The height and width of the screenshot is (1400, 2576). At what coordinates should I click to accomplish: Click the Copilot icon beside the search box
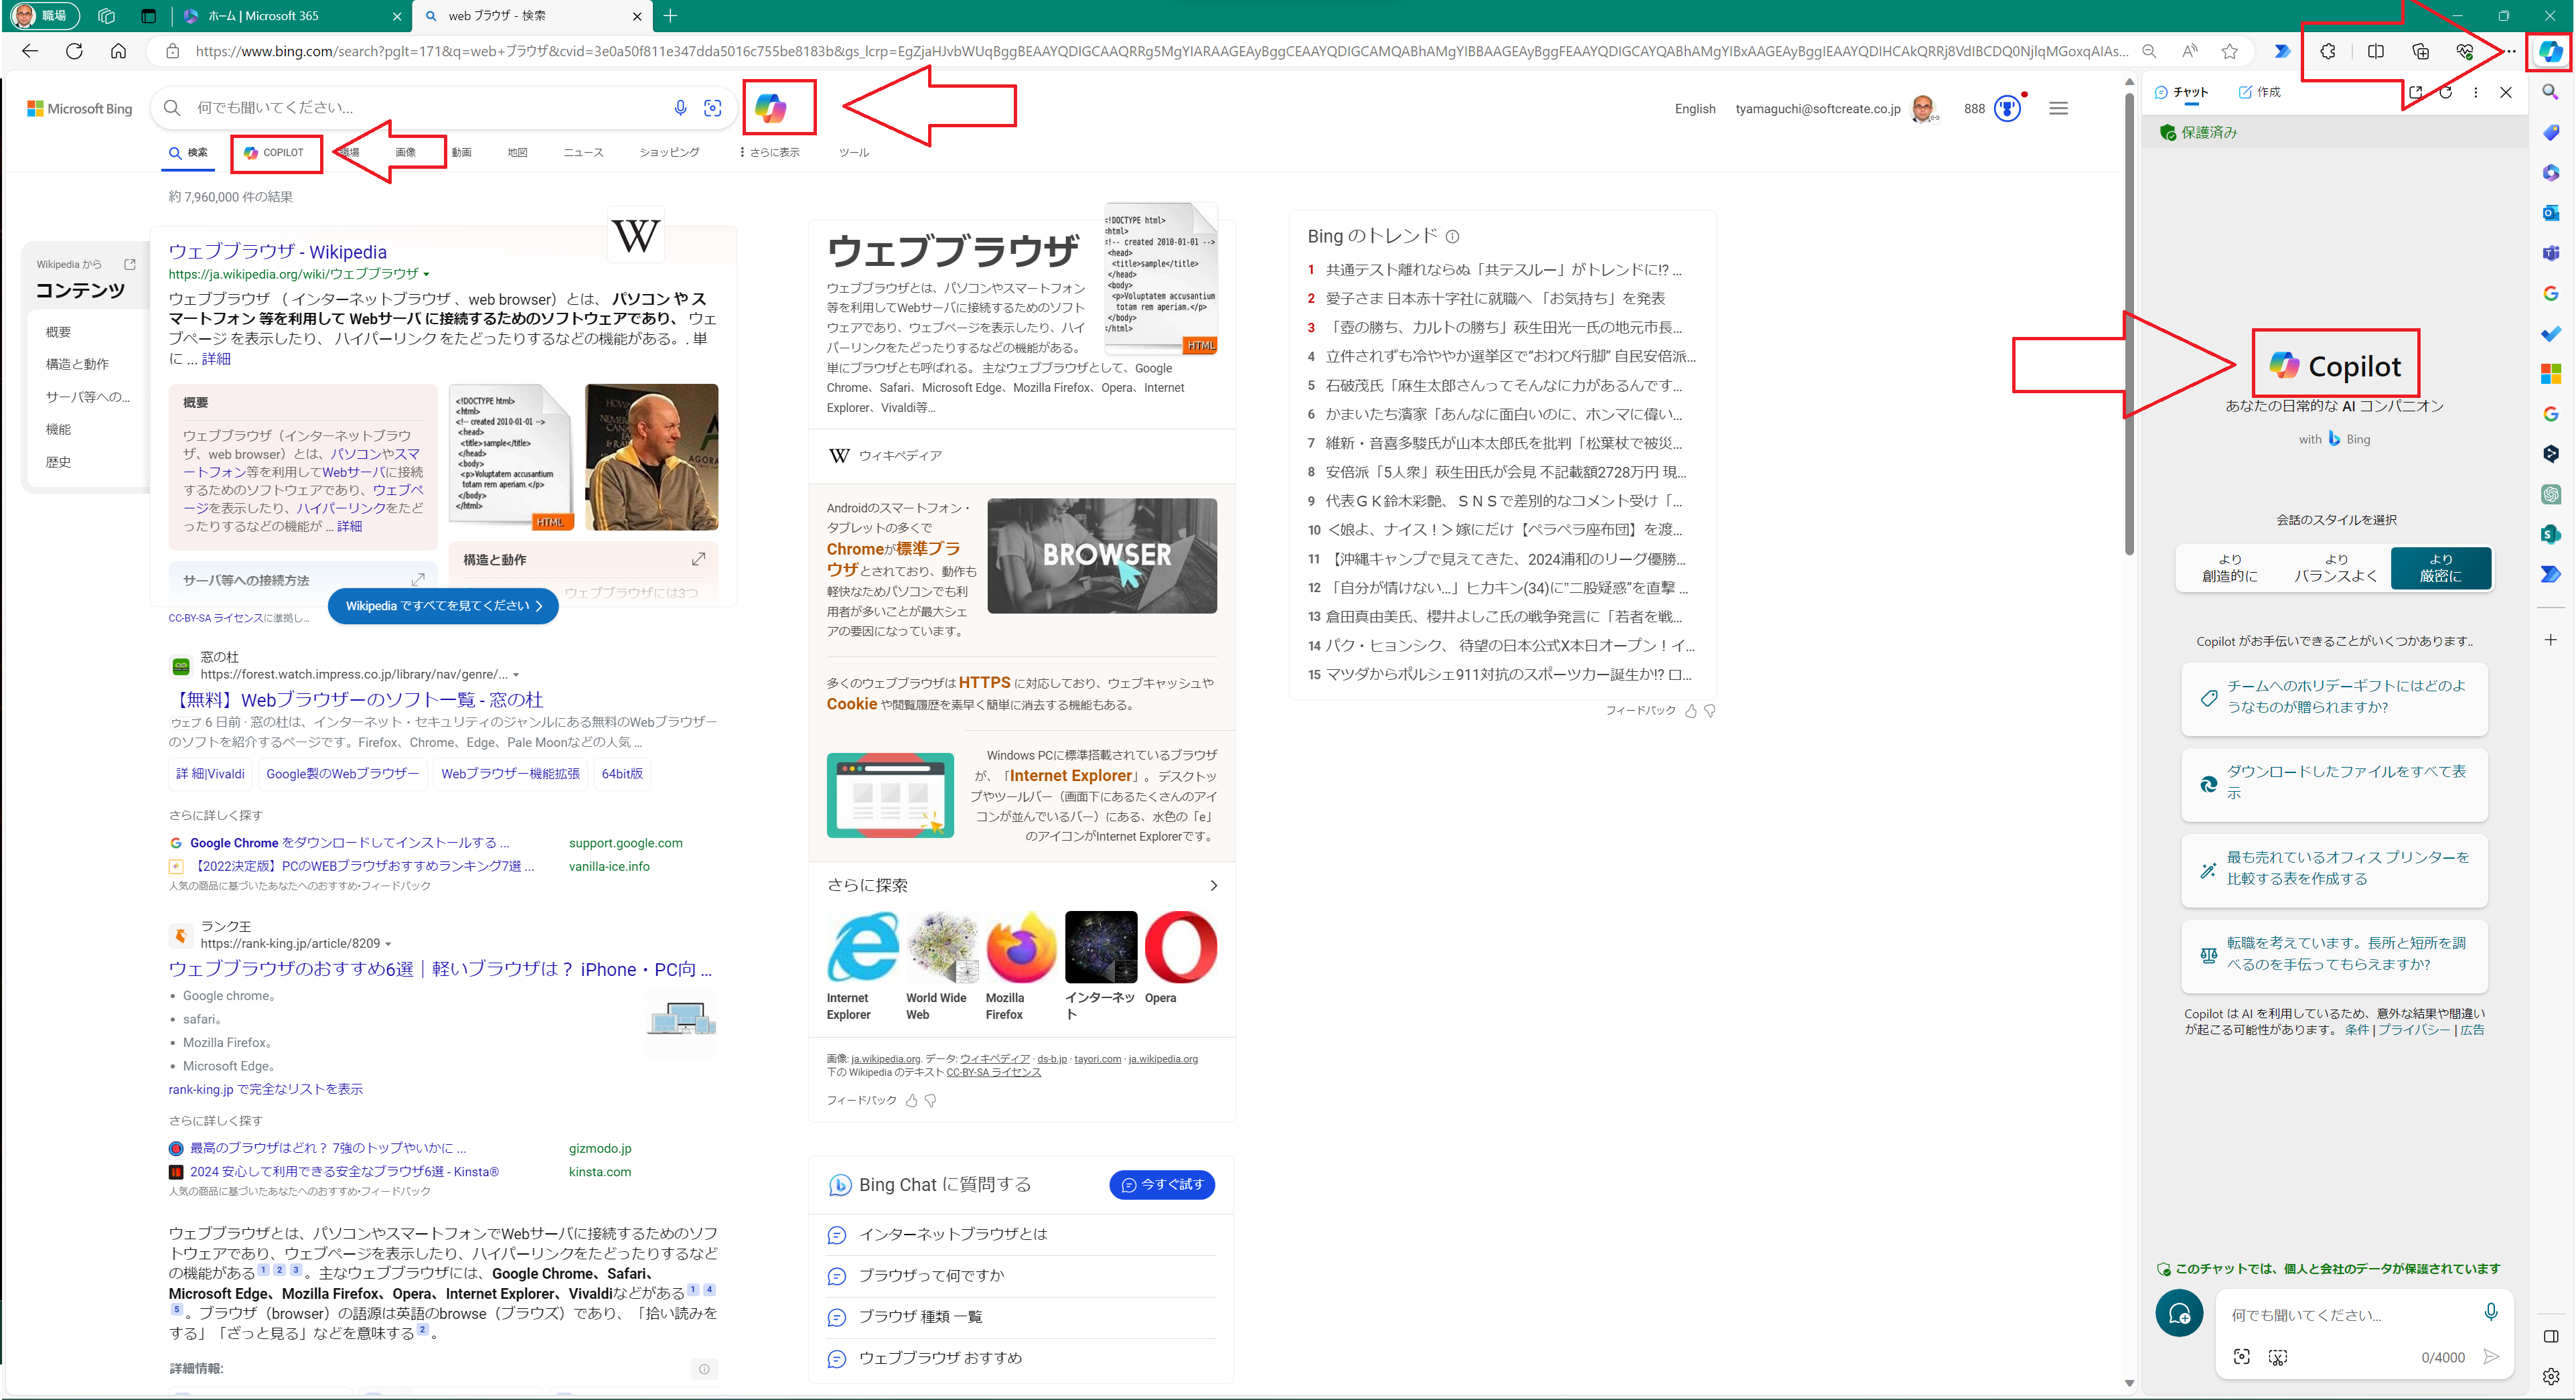(x=770, y=107)
